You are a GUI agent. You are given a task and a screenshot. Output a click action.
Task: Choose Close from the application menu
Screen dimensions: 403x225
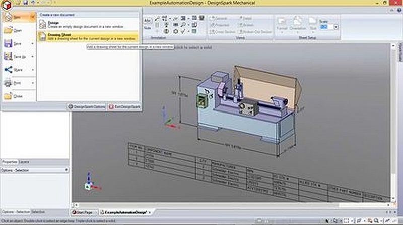[x=19, y=96]
